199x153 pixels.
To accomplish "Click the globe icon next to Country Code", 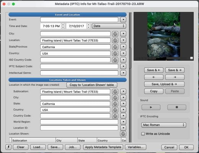I will (x=115, y=116).
